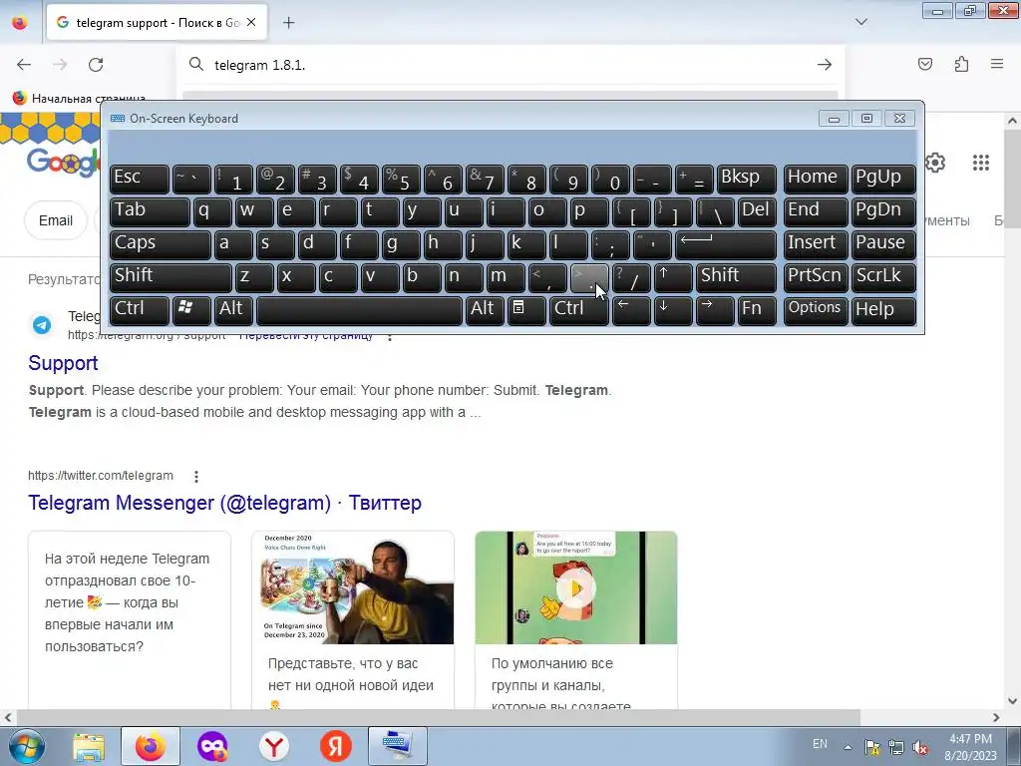Click the Esc key on keyboard
Screen dimensions: 1021x766
click(x=140, y=180)
